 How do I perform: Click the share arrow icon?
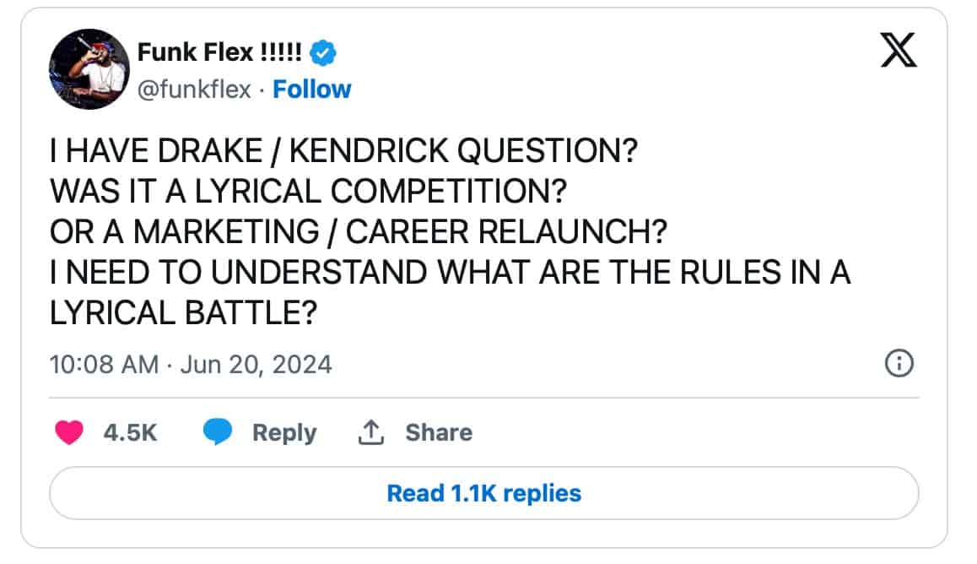370,433
